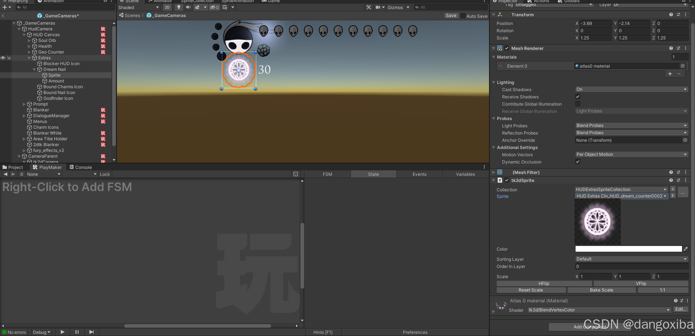Viewport: 695px width, 336px height.
Task: Open PlayMaker recent list menu icon
Action: [22, 174]
